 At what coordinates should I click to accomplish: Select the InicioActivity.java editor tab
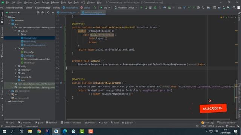click(x=93, y=13)
